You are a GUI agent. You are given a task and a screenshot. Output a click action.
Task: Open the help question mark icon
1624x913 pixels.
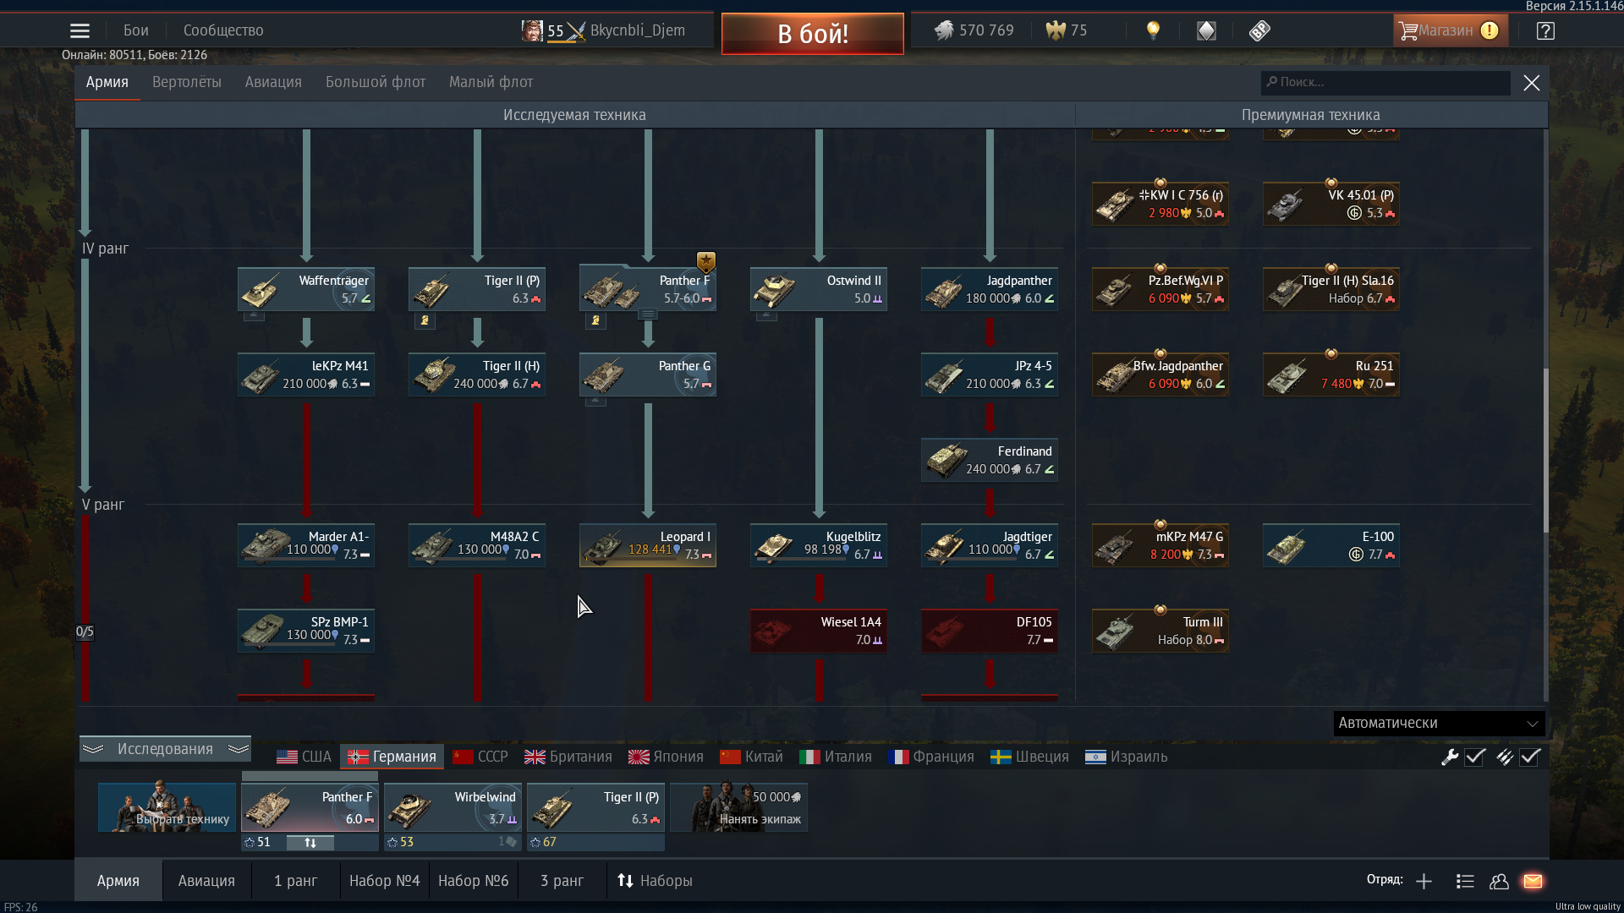coord(1545,31)
